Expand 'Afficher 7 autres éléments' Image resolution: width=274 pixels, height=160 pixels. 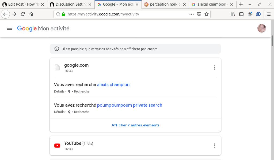point(135,125)
